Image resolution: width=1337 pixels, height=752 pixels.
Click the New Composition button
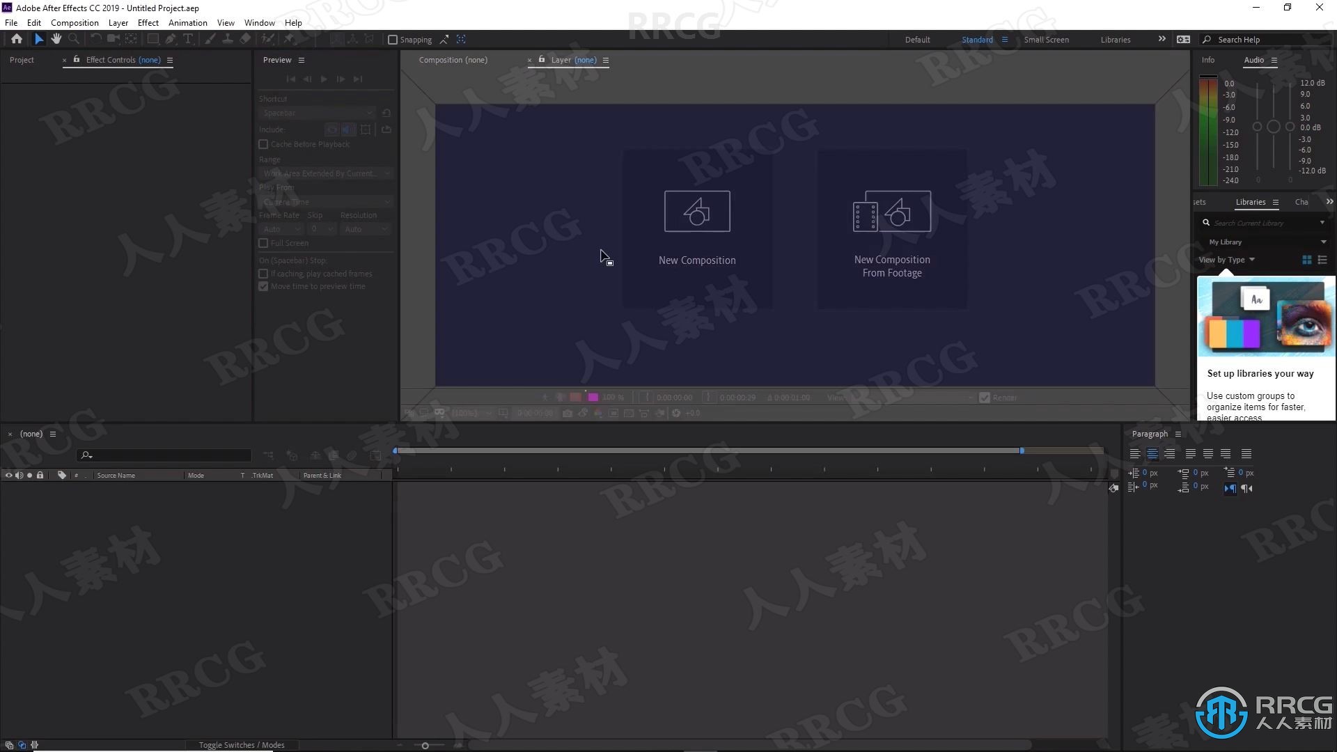tap(697, 229)
